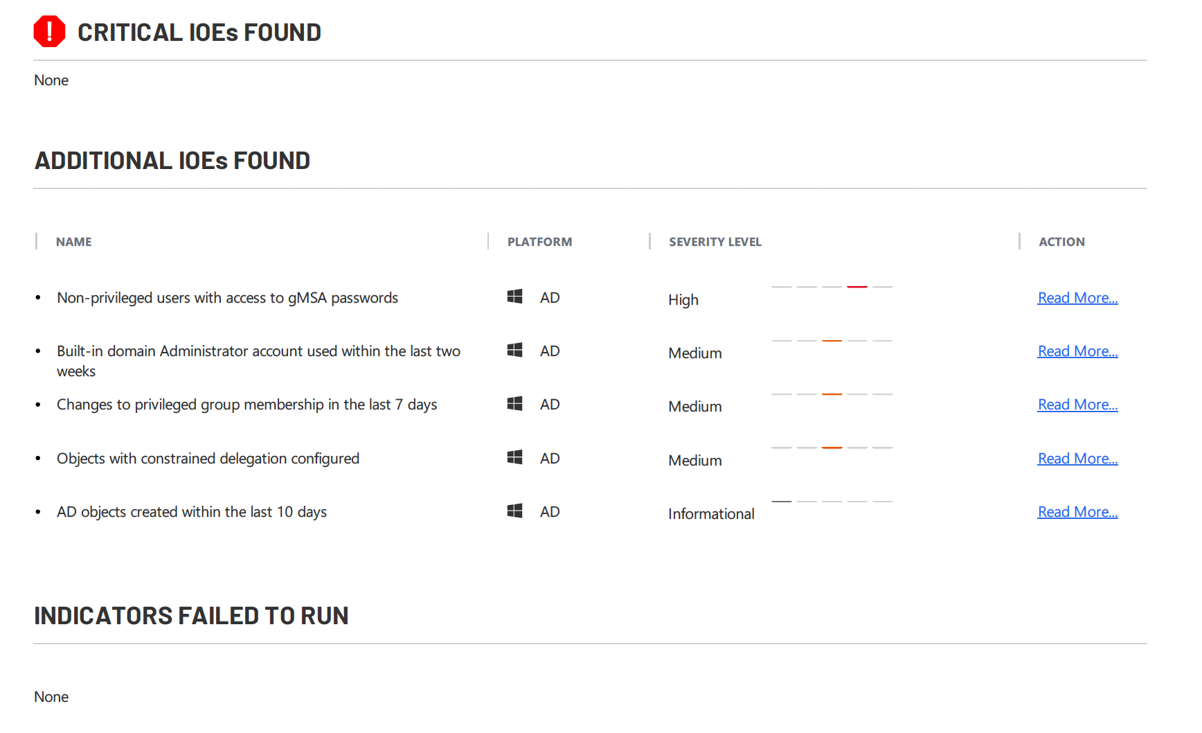
Task: Follow Read More for privileged group membership
Action: [1077, 405]
